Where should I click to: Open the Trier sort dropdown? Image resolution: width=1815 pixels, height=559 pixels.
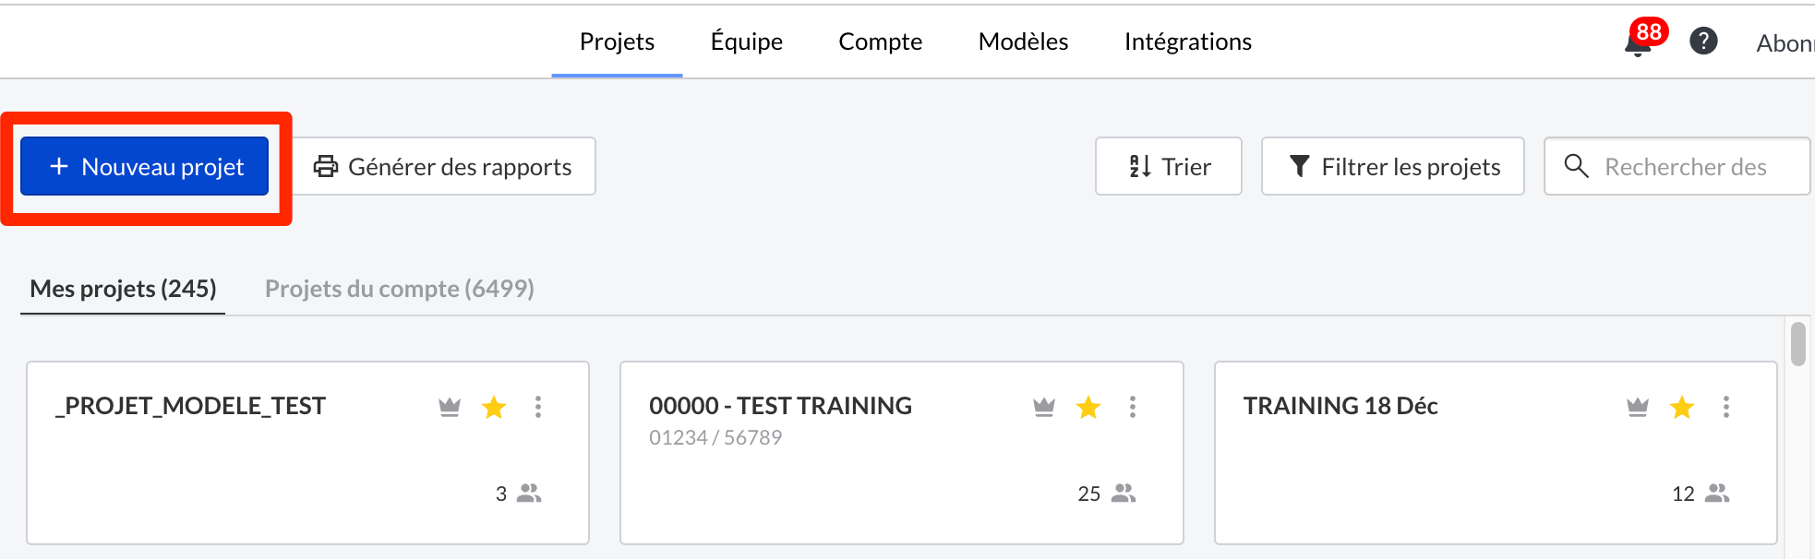1169,167
